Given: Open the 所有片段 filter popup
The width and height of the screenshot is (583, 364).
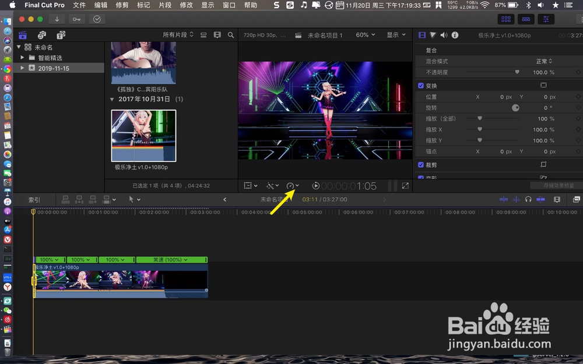Looking at the screenshot, I should tap(178, 35).
